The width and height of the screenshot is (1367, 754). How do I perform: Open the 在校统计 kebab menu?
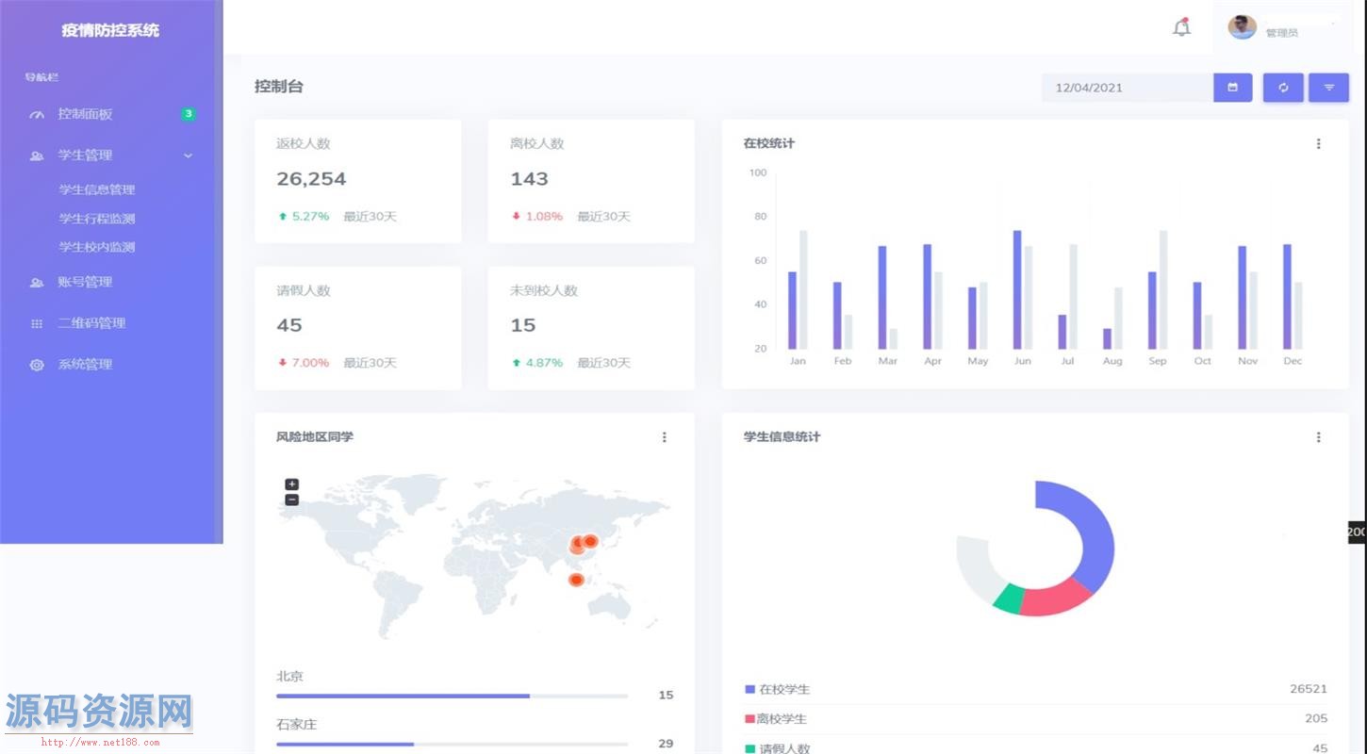[x=1318, y=143]
